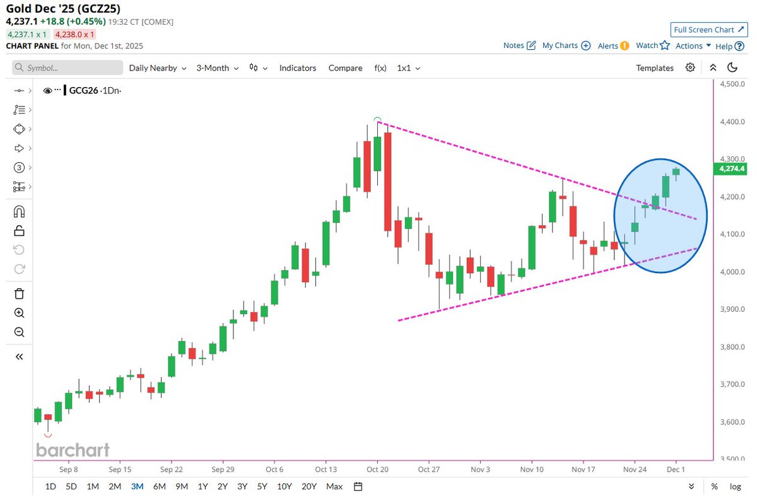The width and height of the screenshot is (757, 502).
Task: Open My Charts link
Action: pyautogui.click(x=566, y=45)
